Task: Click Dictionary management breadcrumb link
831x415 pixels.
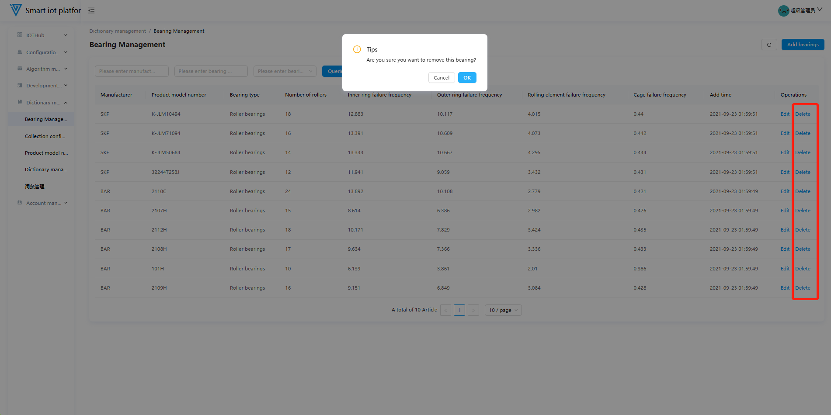Action: click(x=118, y=31)
